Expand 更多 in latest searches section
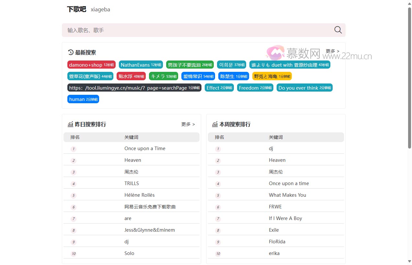This screenshot has width=412, height=265. point(332,51)
